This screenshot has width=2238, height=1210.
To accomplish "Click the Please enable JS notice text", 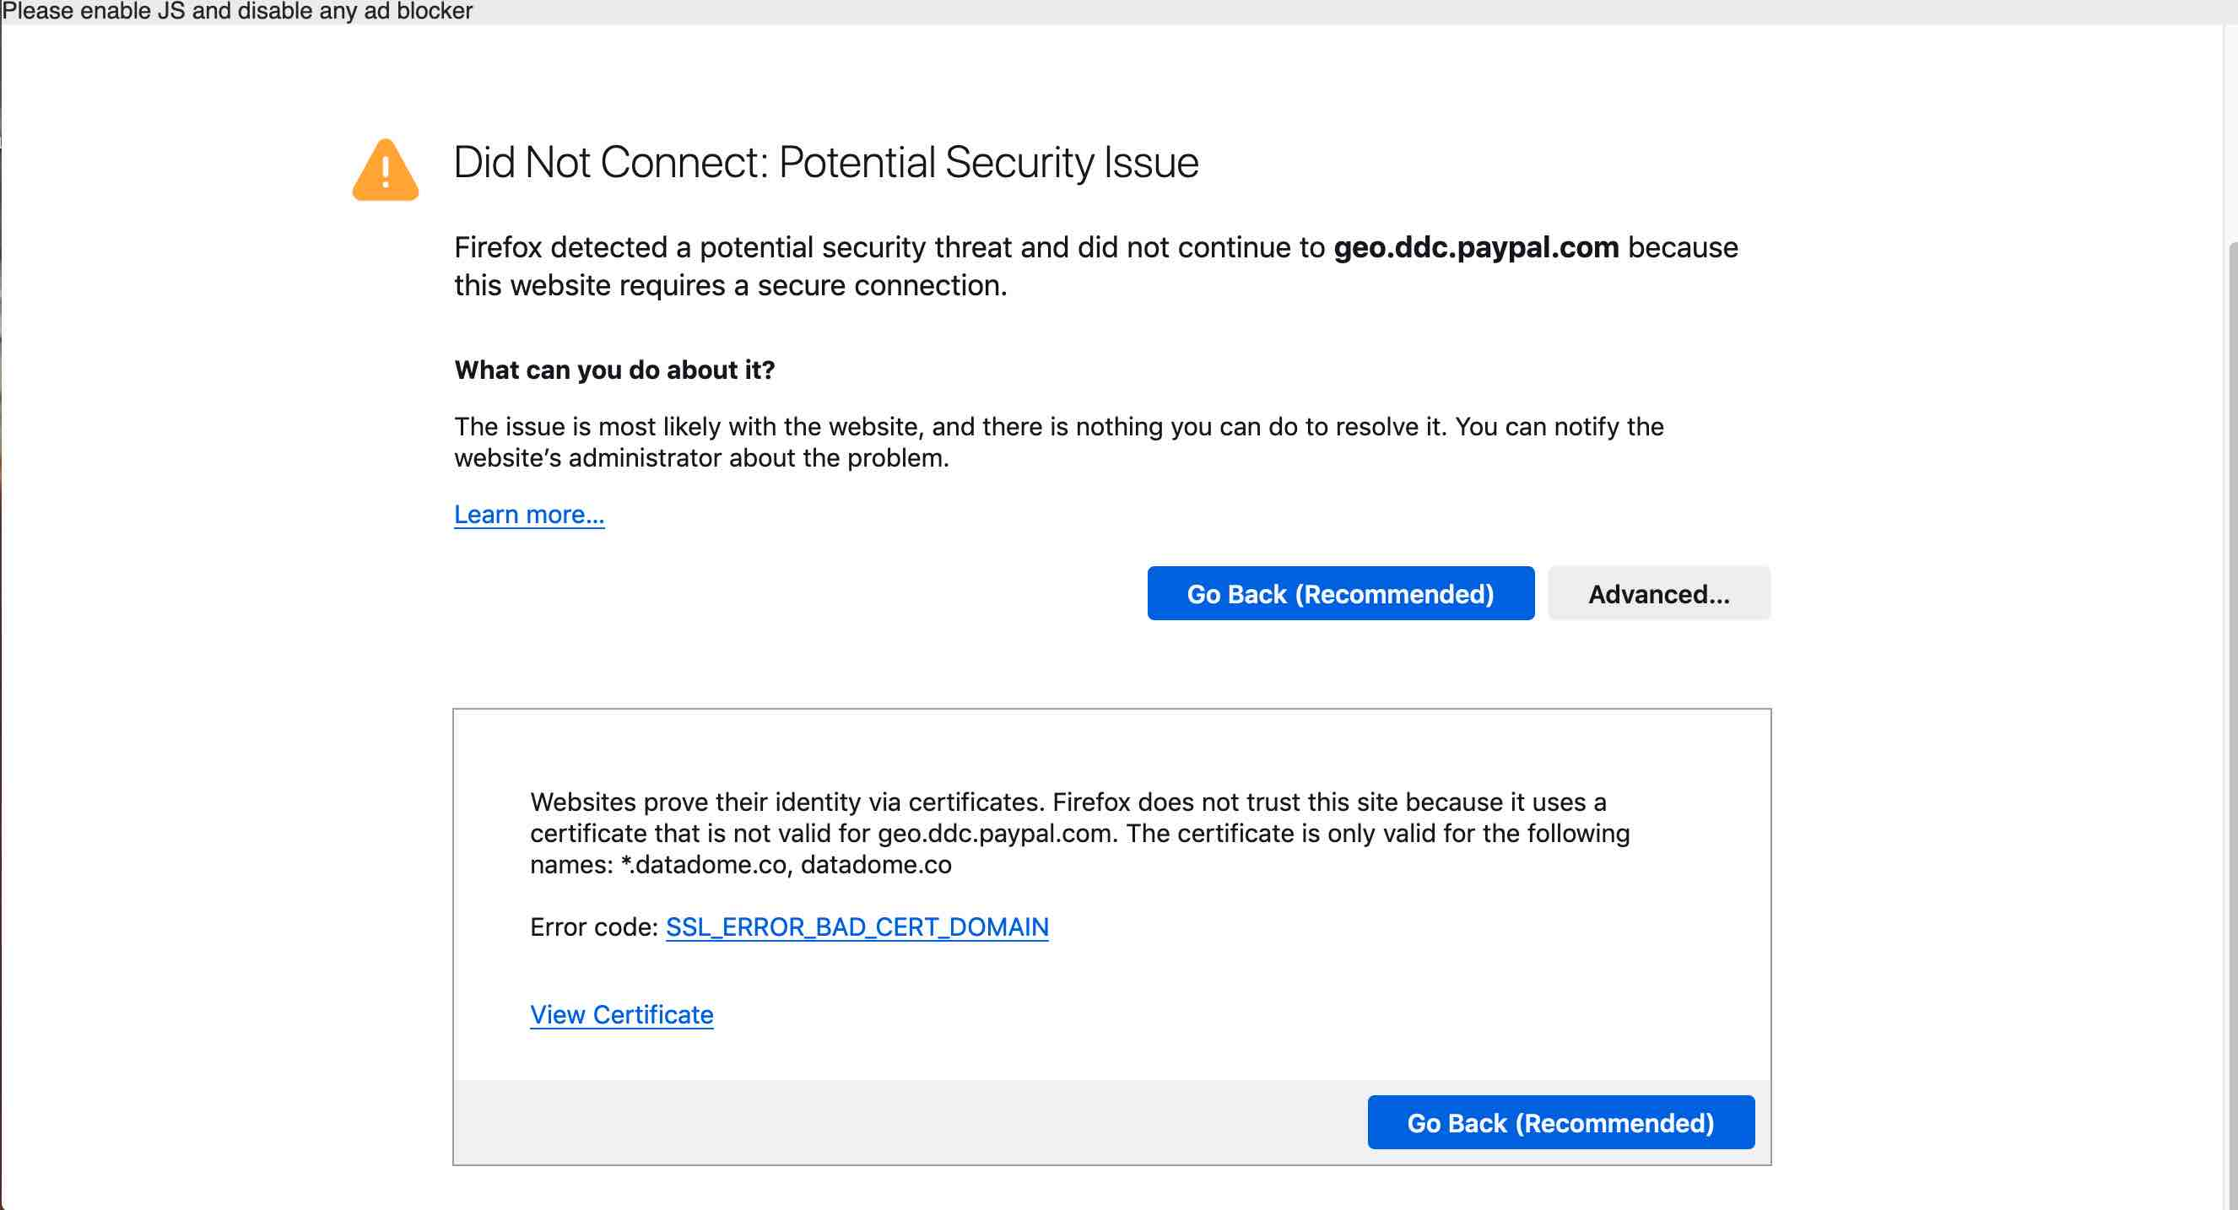I will 237,11.
